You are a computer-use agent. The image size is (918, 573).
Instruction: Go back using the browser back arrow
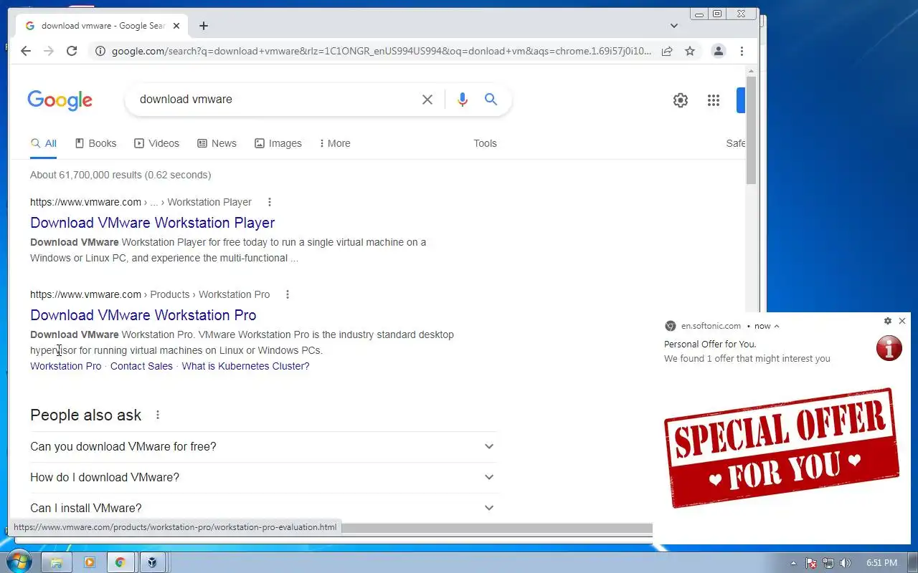[x=26, y=51]
